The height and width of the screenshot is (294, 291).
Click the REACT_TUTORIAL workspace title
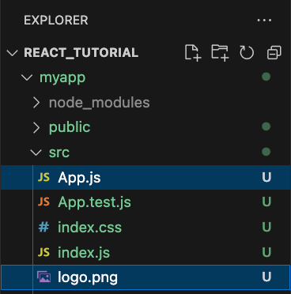click(x=81, y=53)
